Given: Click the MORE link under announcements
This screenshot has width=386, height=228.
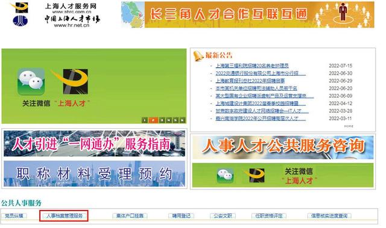Looking at the screenshot, I should pyautogui.click(x=349, y=126).
